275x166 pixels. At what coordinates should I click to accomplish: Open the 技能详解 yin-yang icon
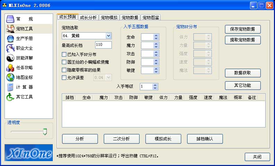(x=10, y=58)
